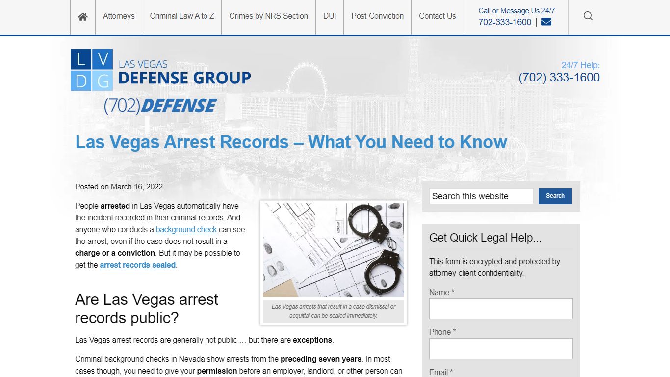The image size is (670, 377).
Task: Focus the Search this website field
Action: click(x=481, y=196)
